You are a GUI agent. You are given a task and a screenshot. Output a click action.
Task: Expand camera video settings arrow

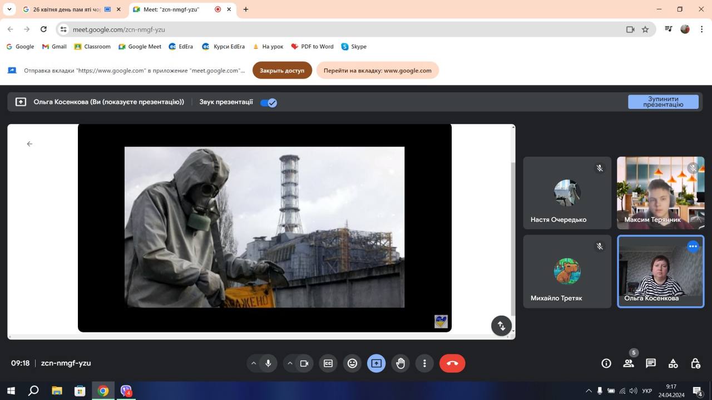[x=290, y=363]
